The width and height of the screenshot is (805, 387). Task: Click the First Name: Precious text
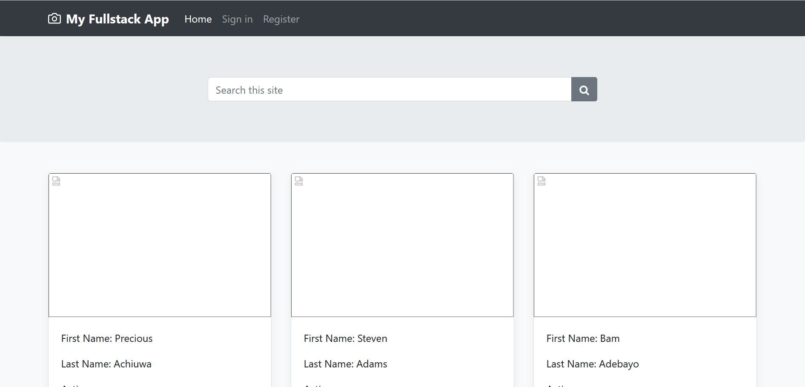(x=107, y=338)
